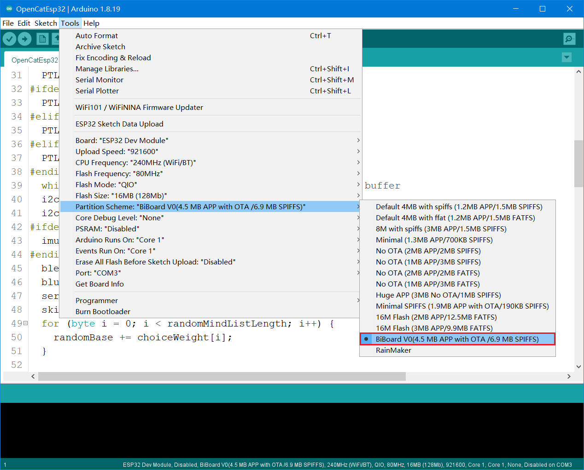
Task: Open Serial Plotter menu entry
Action: [x=210, y=91]
